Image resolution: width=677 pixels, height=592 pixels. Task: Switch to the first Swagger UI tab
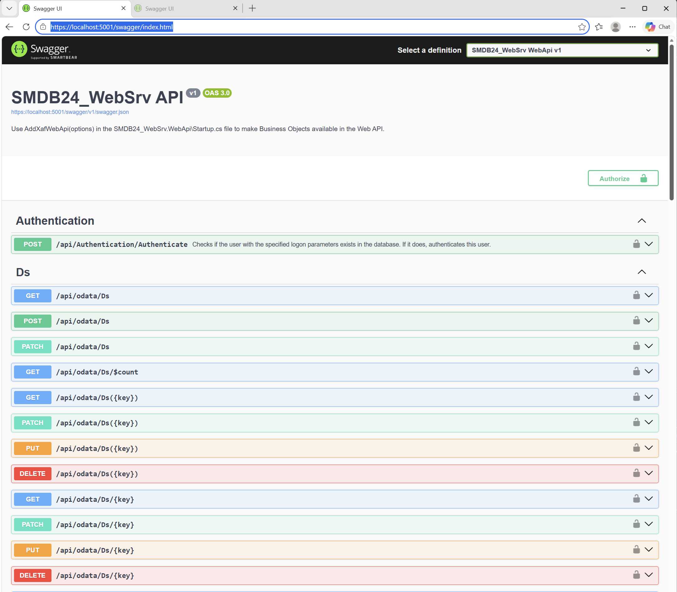[74, 9]
